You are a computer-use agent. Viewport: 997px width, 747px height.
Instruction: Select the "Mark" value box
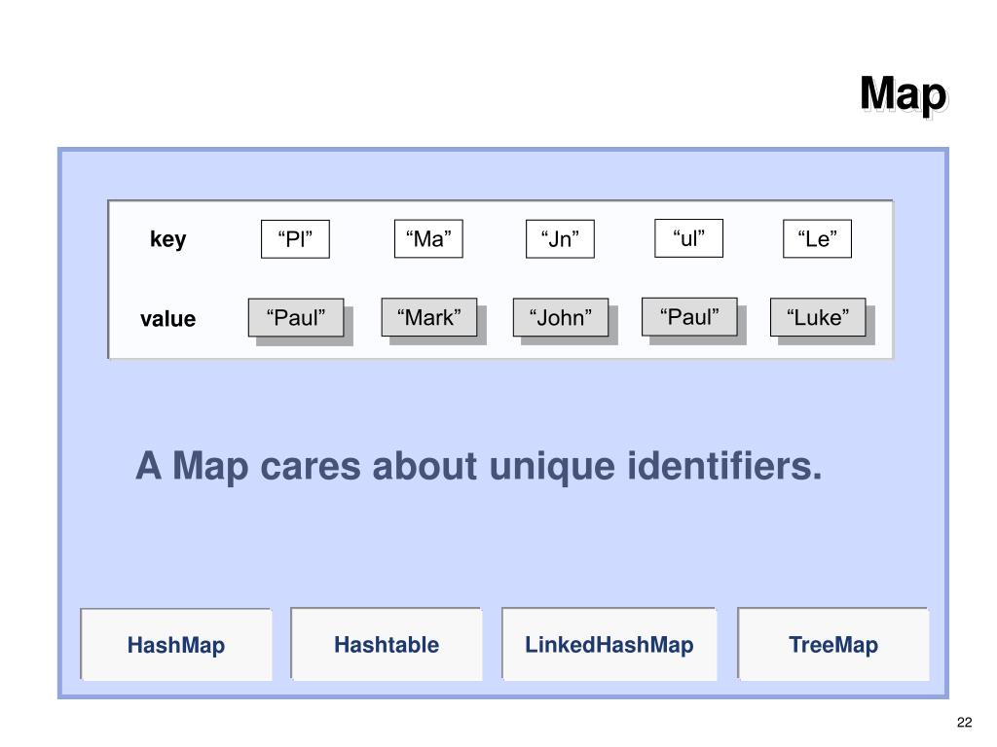pos(429,317)
